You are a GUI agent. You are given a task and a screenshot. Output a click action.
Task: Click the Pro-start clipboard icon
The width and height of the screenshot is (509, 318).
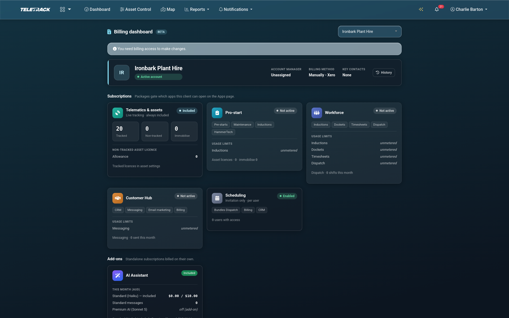tap(217, 113)
